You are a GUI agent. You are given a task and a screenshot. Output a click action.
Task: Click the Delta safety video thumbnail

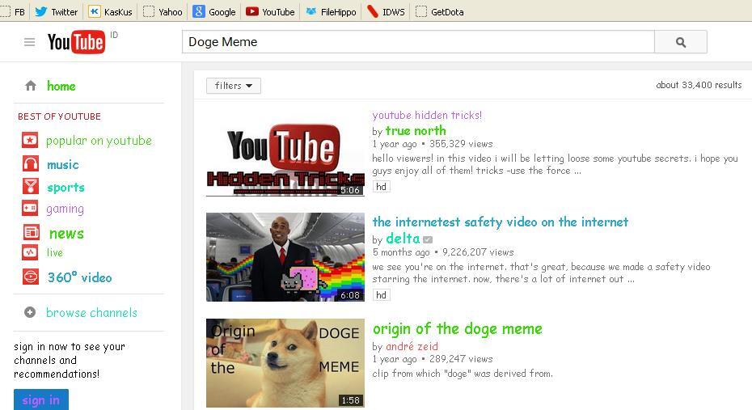pos(285,257)
